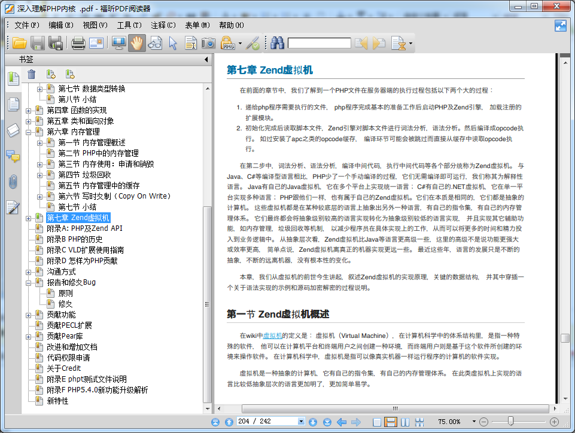Expand 第七章 Zend虚拟机 bookmark node
The image size is (575, 433).
28,218
